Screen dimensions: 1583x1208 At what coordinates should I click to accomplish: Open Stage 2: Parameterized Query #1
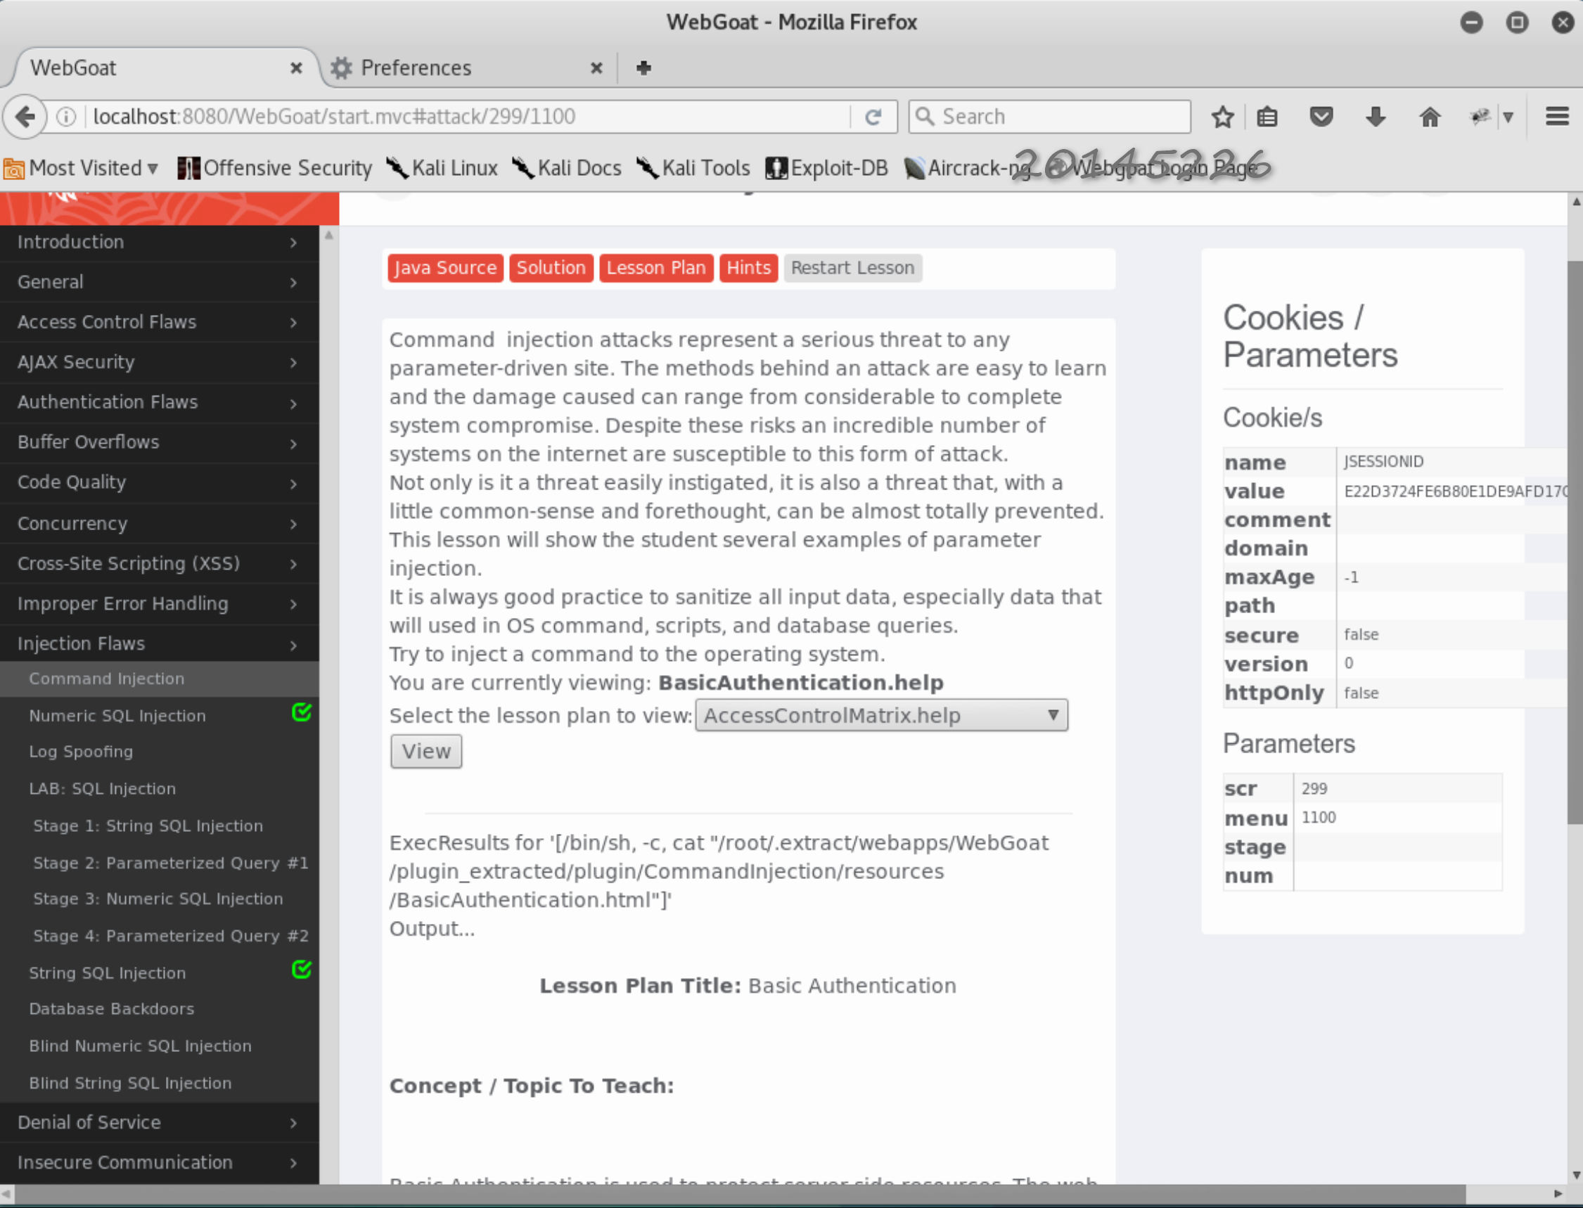coord(170,863)
